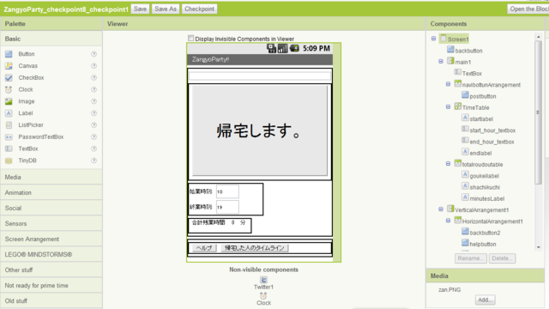
Task: Select the backbutton icon in the component tree
Action: [450, 50]
